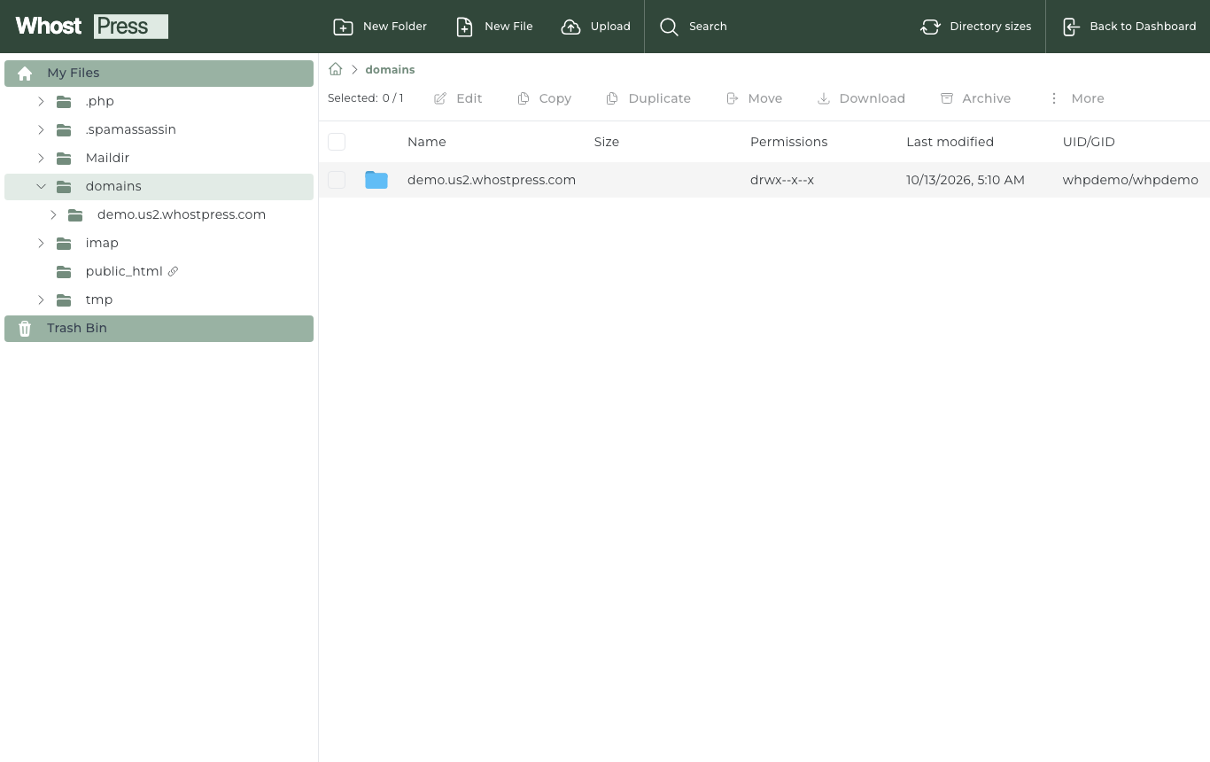Click the Back to Dashboard exit icon
The height and width of the screenshot is (762, 1210).
1071,27
